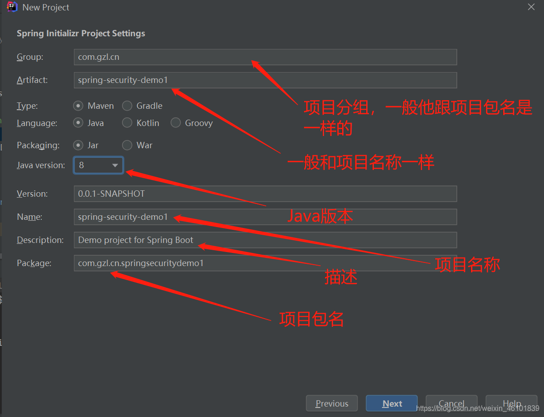
Task: Click the Artifact input field
Action: 265,80
